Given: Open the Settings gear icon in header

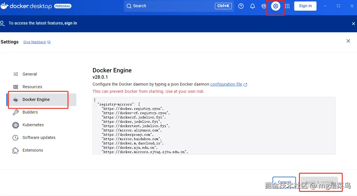Looking at the screenshot, I should click(276, 6).
